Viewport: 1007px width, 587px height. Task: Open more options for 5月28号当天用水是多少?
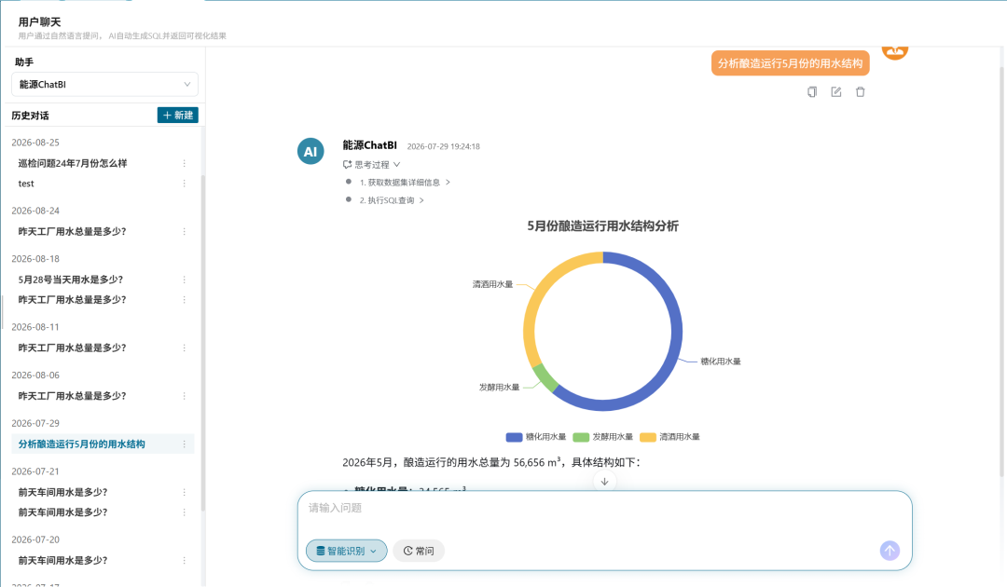coord(185,280)
